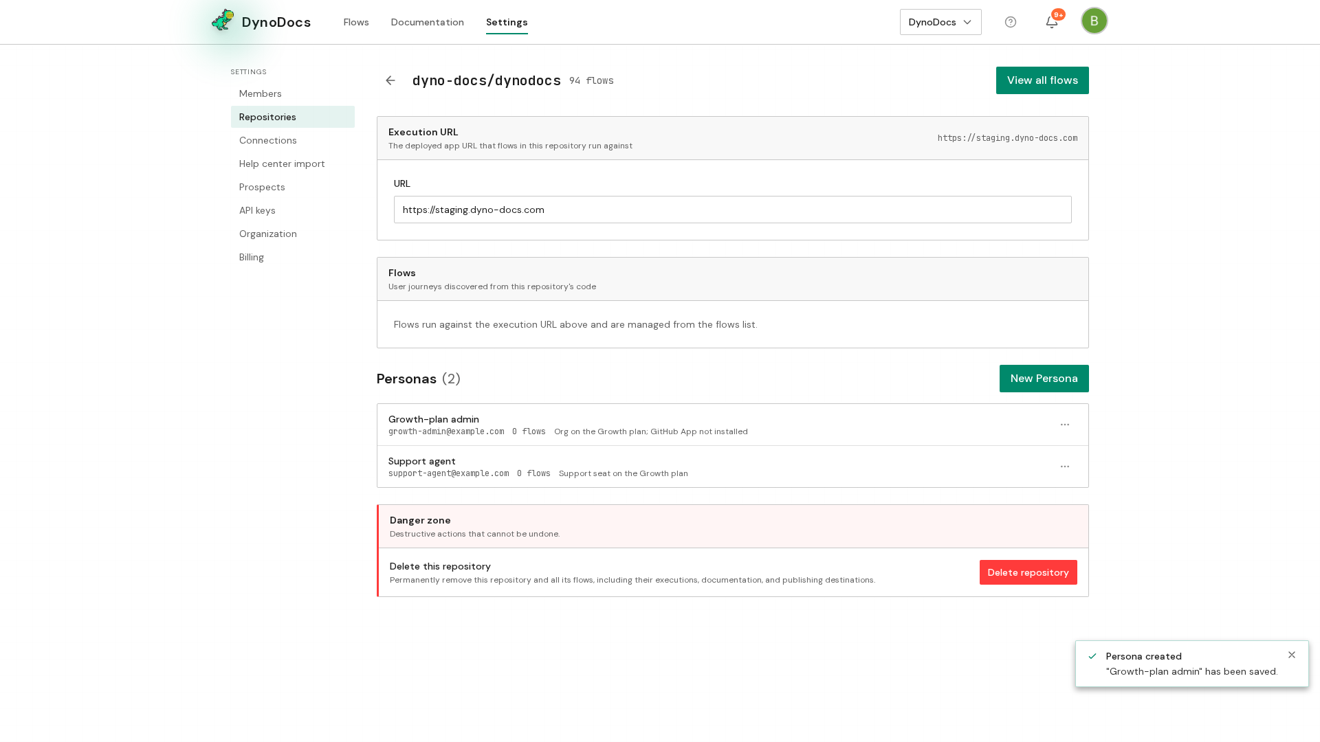Click the Persona created toast title

(1144, 656)
